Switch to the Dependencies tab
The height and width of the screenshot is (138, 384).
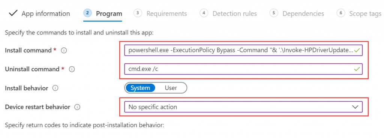(x=303, y=13)
